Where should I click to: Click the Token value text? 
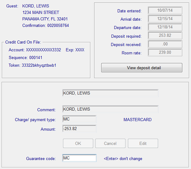coord(39,65)
